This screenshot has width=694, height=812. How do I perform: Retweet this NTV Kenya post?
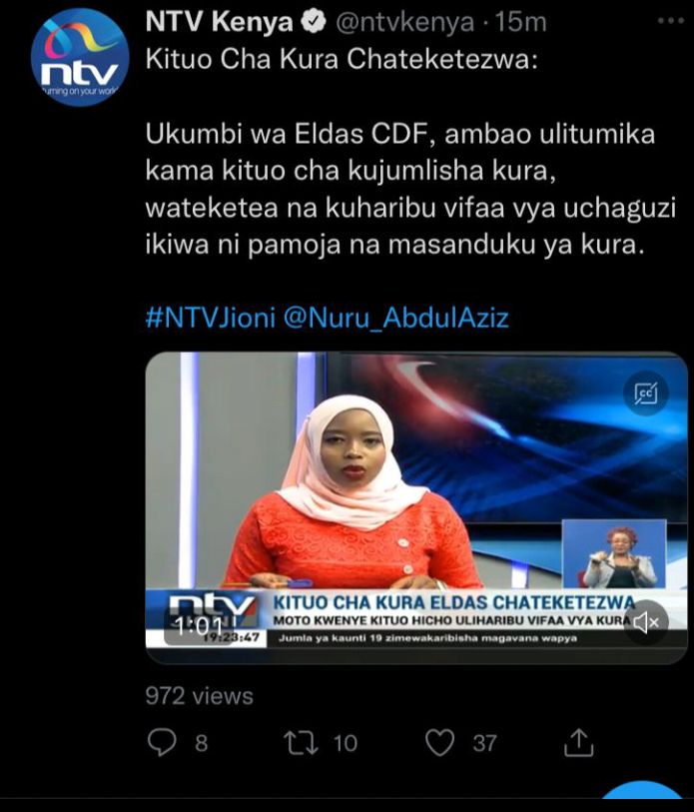(301, 743)
